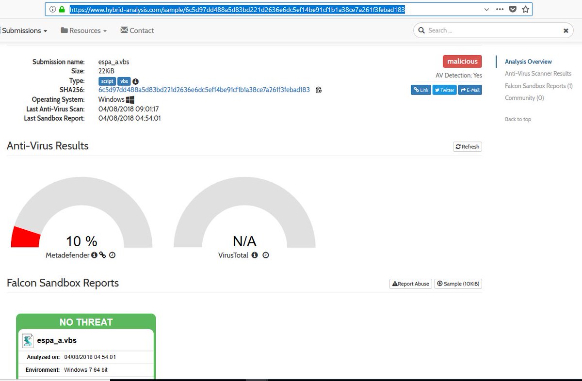Go to Anti-Virus Scanner Results section
The image size is (582, 381).
(538, 74)
